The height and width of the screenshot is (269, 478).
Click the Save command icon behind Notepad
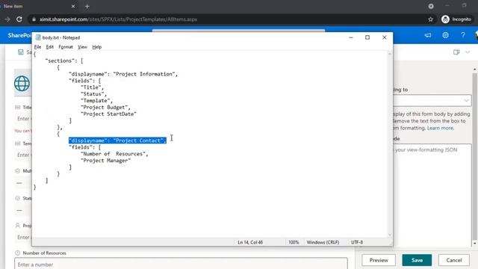[x=20, y=52]
